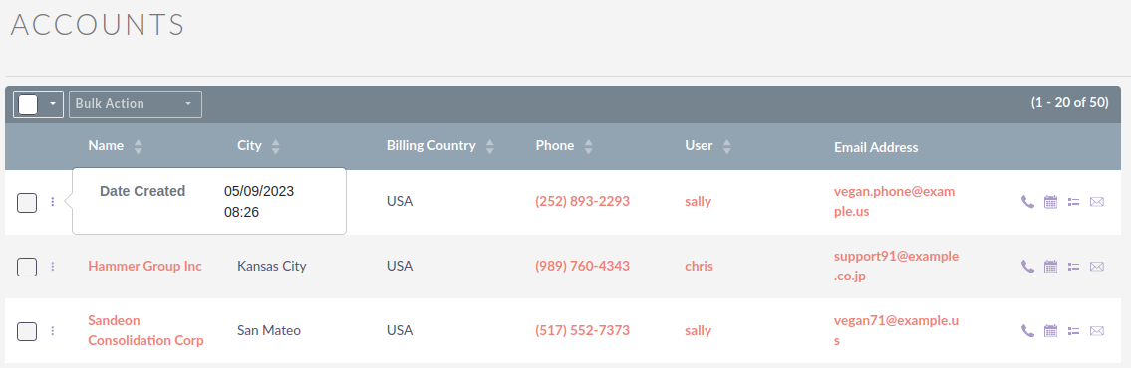Screen dimensions: 1131x368
Task: Check the first account row checkbox
Action: coord(27,203)
